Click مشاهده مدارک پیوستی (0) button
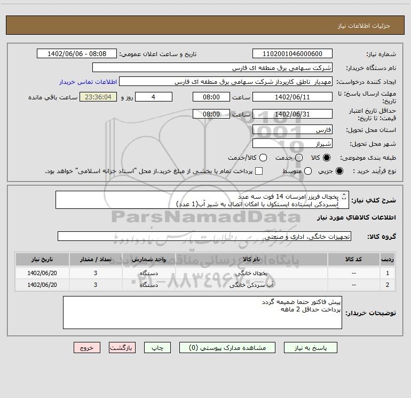The height and width of the screenshot is (398, 411). pos(227,348)
